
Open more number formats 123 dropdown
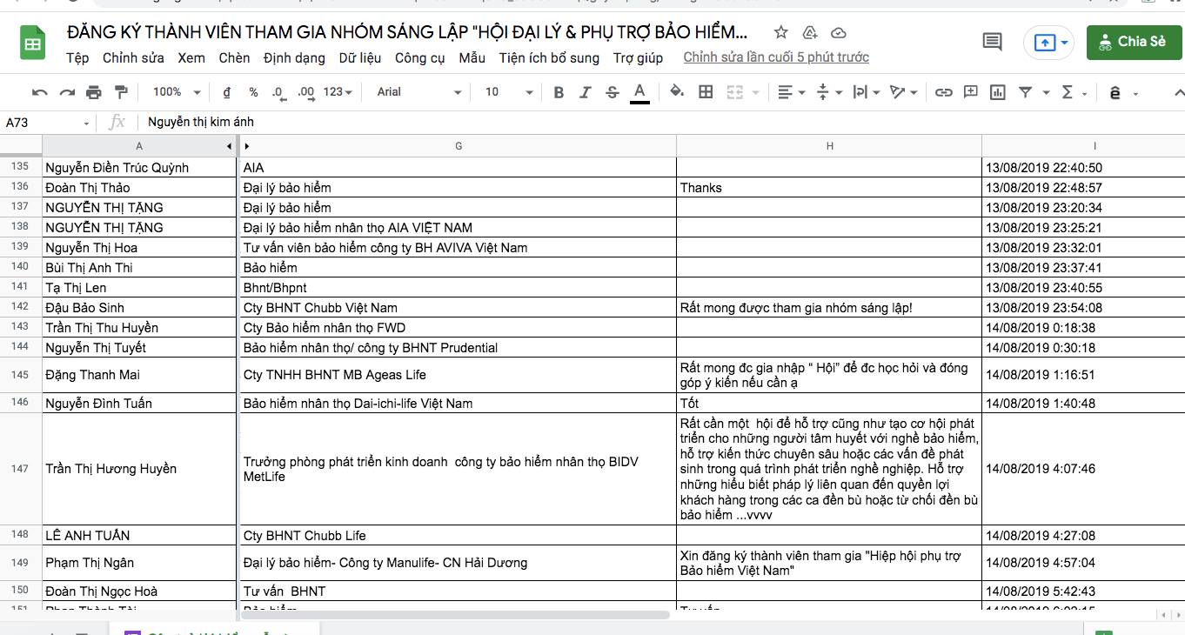(338, 92)
